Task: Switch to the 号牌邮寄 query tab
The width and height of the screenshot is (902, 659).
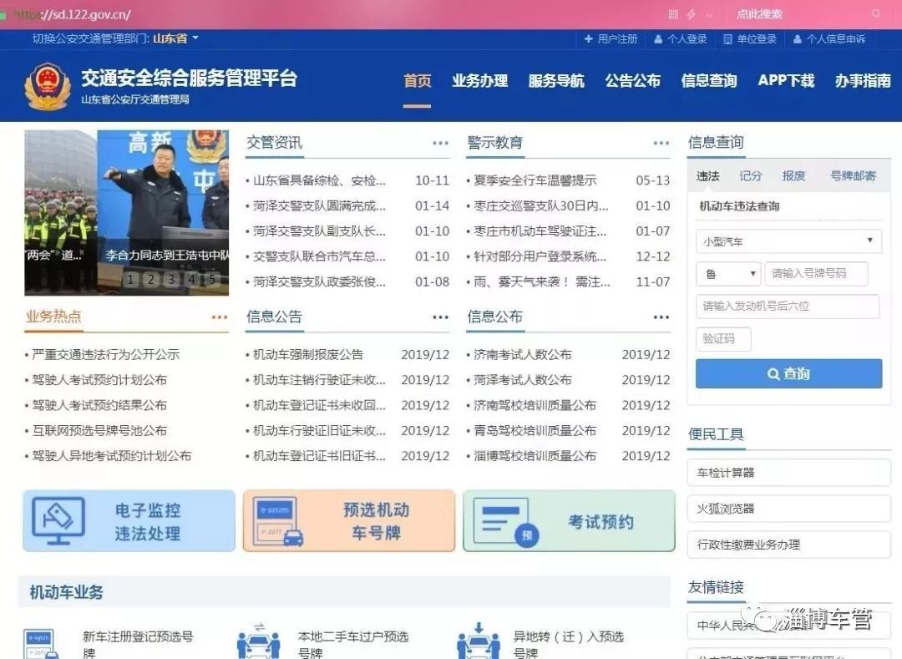Action: (x=853, y=176)
